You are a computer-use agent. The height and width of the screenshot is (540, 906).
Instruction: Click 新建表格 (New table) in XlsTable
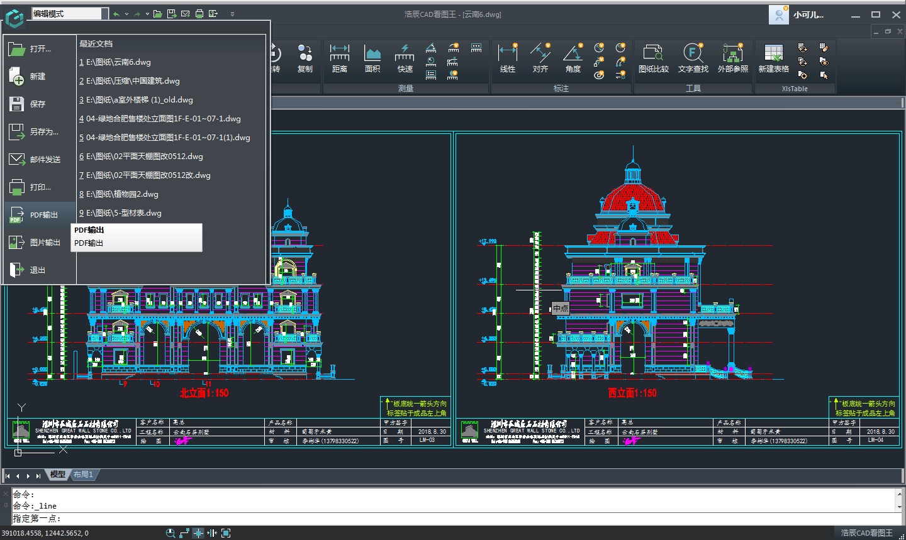tap(773, 58)
